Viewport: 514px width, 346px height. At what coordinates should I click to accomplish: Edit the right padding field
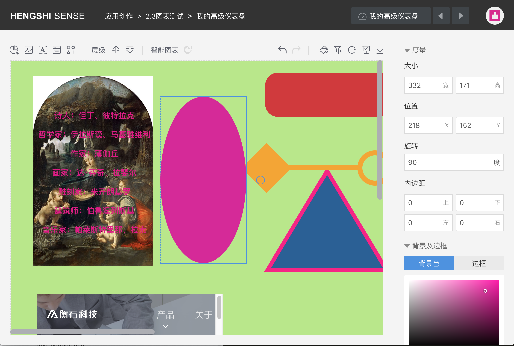click(480, 223)
